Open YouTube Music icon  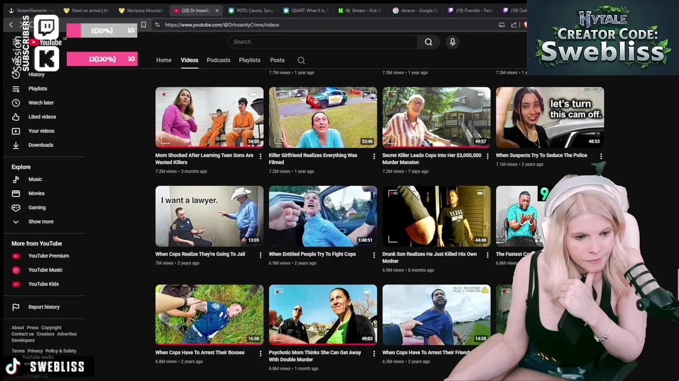[16, 270]
